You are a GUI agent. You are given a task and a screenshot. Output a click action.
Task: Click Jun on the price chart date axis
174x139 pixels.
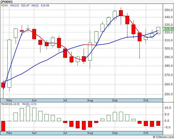pos(34,100)
